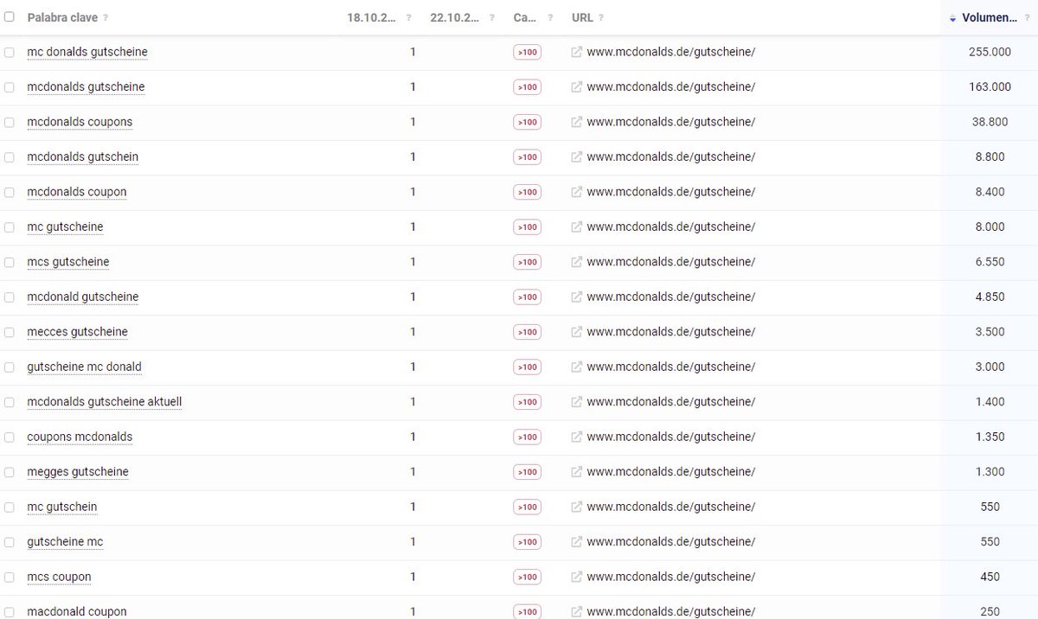The image size is (1038, 619).
Task: Check the box for 'mcdonalds coupons'
Action: (x=9, y=122)
